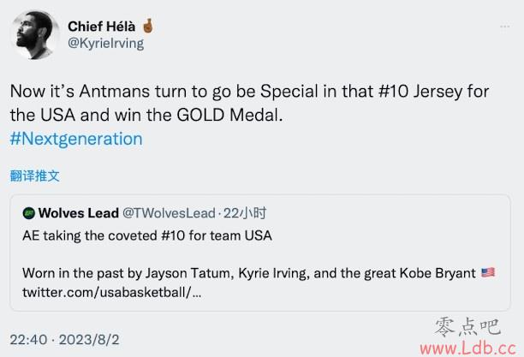Open the #Nextgeneration hashtag
524x357 pixels.
click(x=76, y=139)
